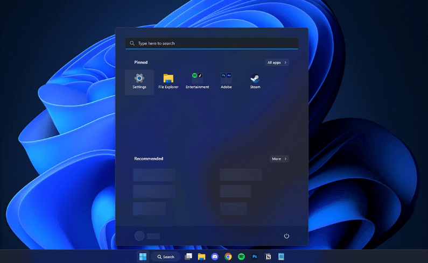Open Notion from the taskbar
Image resolution: width=428 pixels, height=263 pixels.
268,257
